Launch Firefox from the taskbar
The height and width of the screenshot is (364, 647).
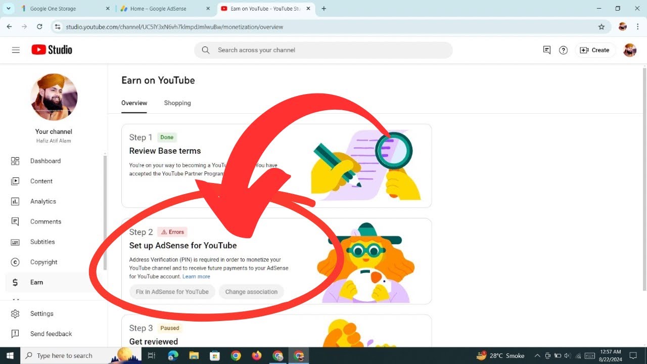[x=257, y=355]
